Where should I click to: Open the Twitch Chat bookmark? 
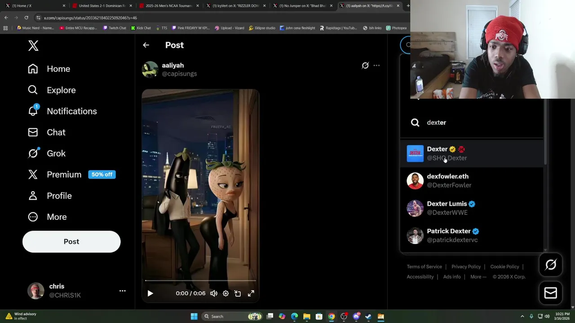(114, 28)
